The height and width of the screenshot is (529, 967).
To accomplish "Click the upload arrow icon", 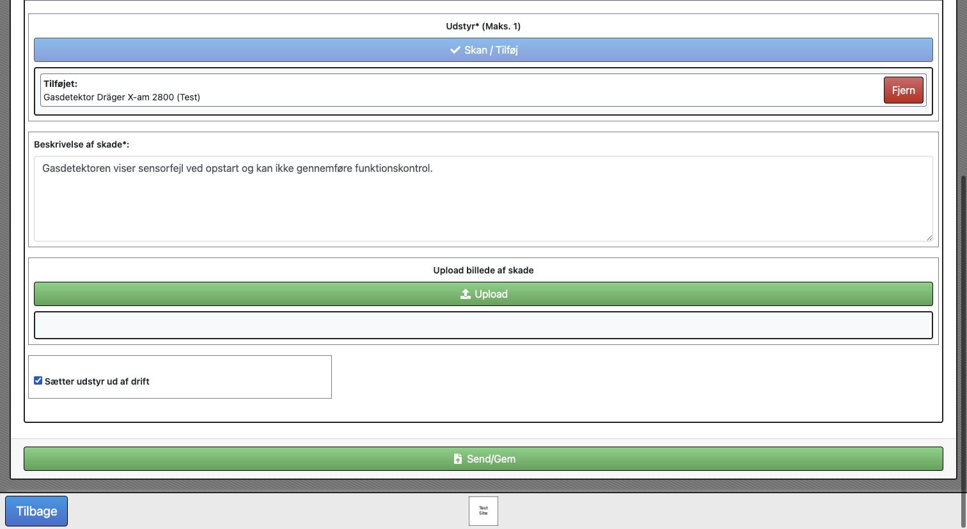I will pos(466,294).
